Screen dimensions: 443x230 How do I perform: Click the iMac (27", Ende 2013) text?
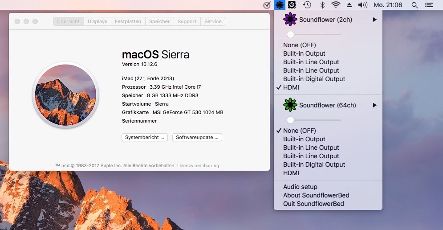click(x=148, y=78)
